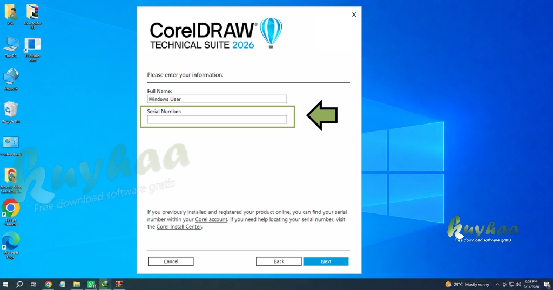This screenshot has height=290, width=553.
Task: Open Task View on the taskbar
Action: point(33,284)
